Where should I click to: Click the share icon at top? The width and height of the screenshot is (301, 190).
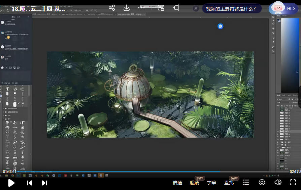112,8
